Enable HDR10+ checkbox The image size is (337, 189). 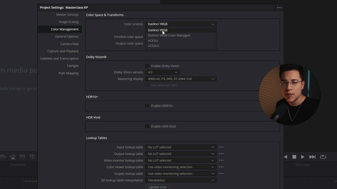[x=147, y=106]
